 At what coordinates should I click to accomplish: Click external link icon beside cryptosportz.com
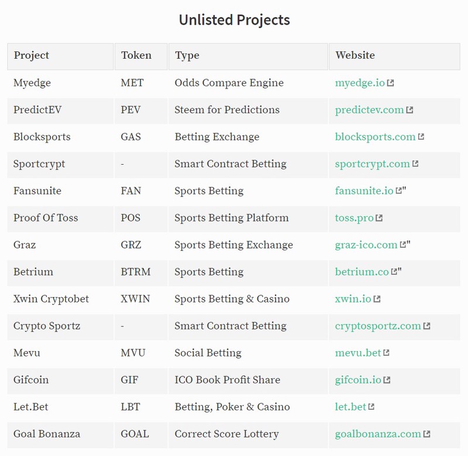(x=427, y=326)
